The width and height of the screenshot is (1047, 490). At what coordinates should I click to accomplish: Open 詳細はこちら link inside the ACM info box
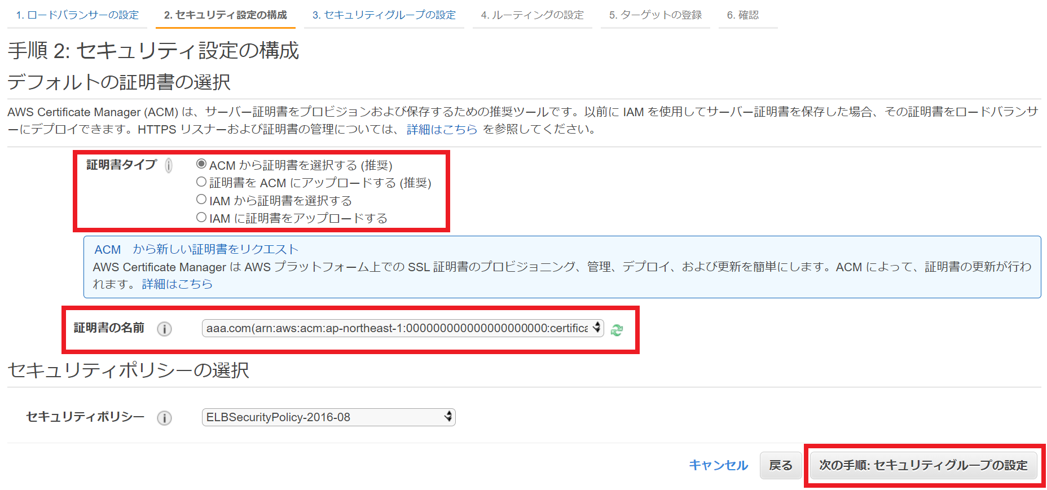177,284
